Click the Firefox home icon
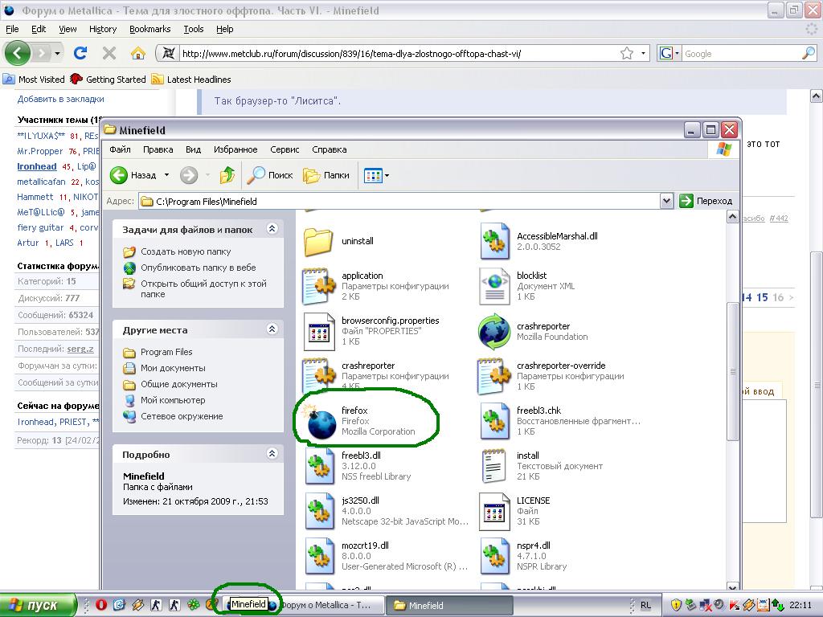This screenshot has width=823, height=617. (x=137, y=54)
